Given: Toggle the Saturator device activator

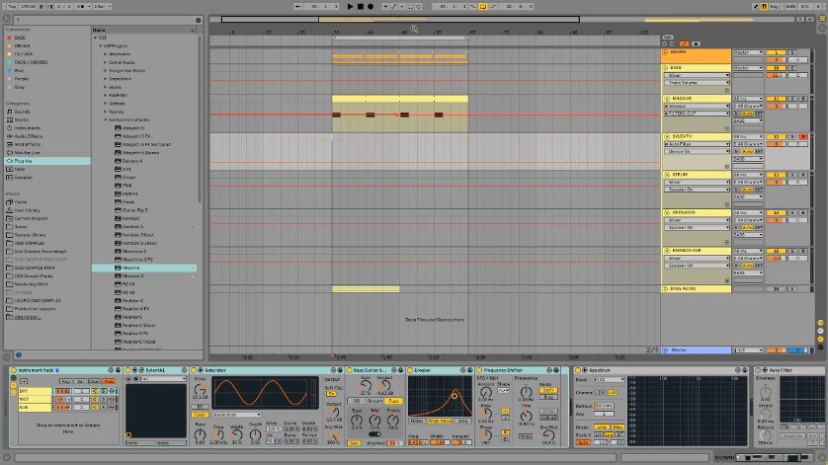Looking at the screenshot, I should pos(194,370).
